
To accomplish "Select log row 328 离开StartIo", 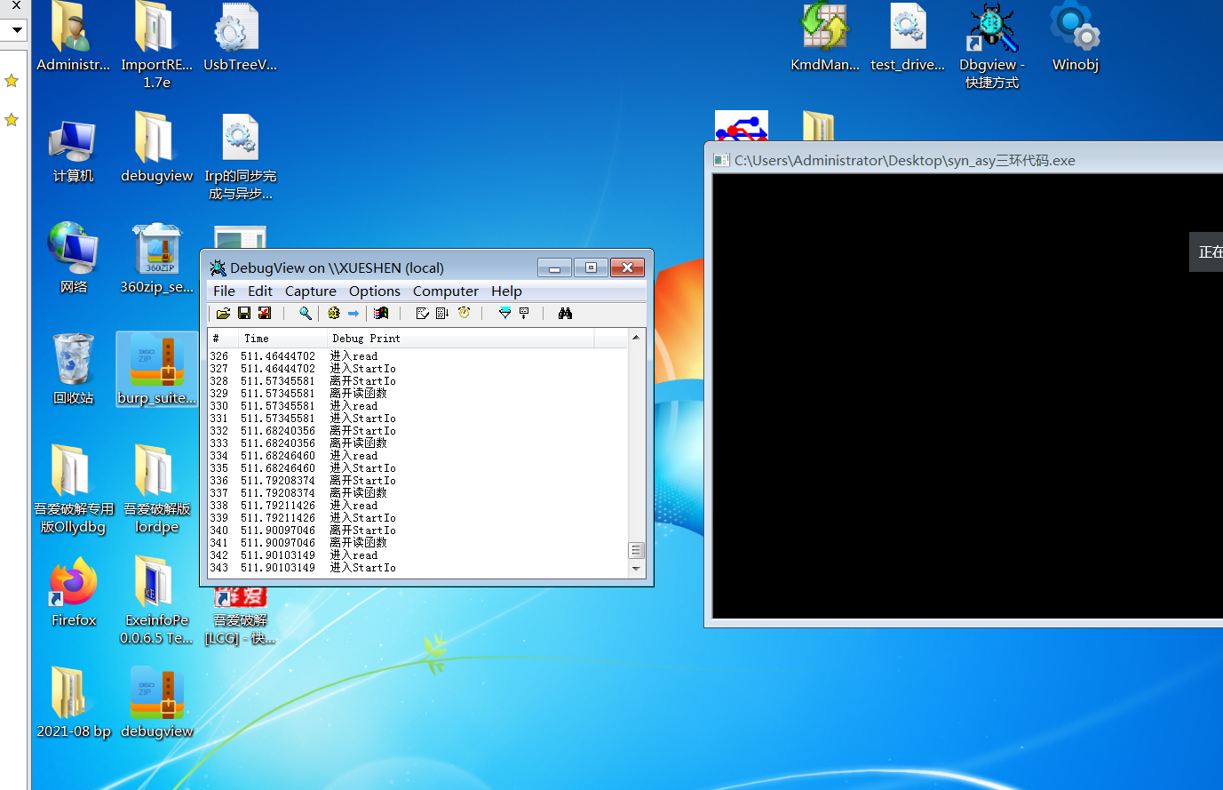I will [417, 381].
